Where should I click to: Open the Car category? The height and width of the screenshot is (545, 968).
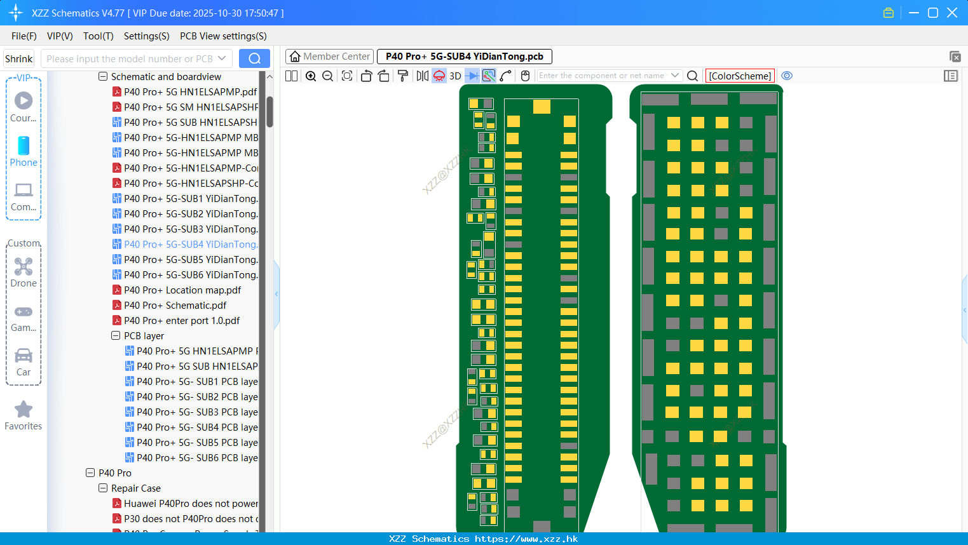point(24,361)
